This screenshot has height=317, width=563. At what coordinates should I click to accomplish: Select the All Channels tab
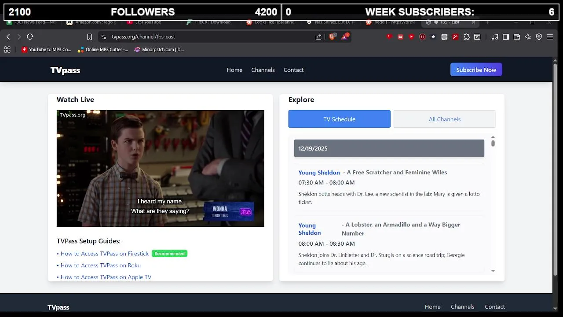pos(444,119)
